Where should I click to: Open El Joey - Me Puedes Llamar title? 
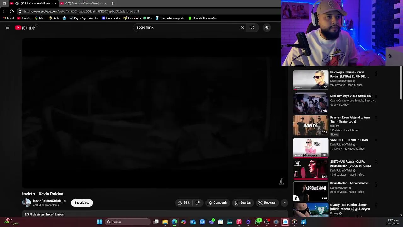pyautogui.click(x=350, y=207)
